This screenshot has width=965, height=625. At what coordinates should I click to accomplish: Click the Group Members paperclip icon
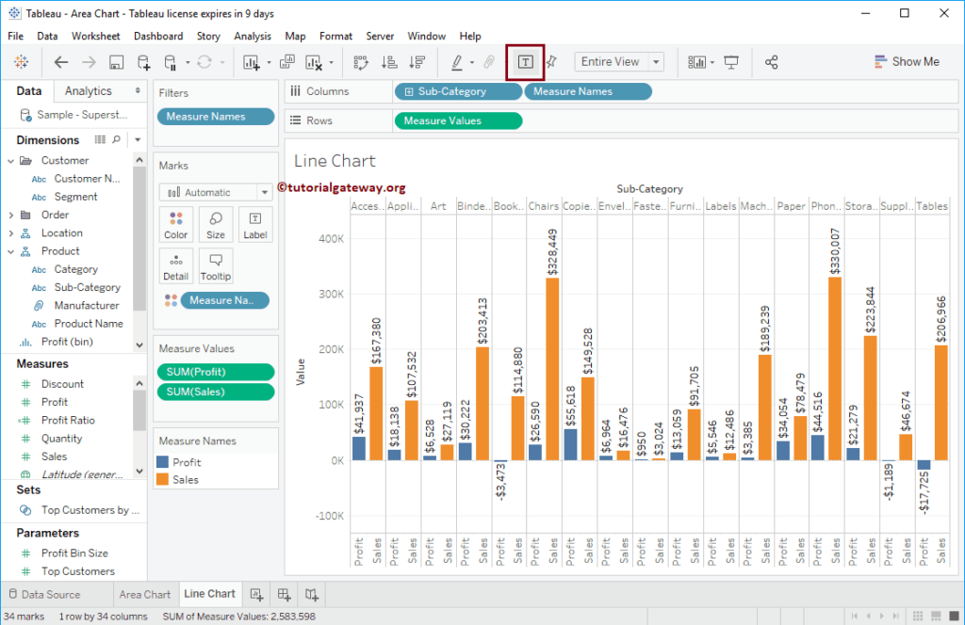pyautogui.click(x=489, y=62)
